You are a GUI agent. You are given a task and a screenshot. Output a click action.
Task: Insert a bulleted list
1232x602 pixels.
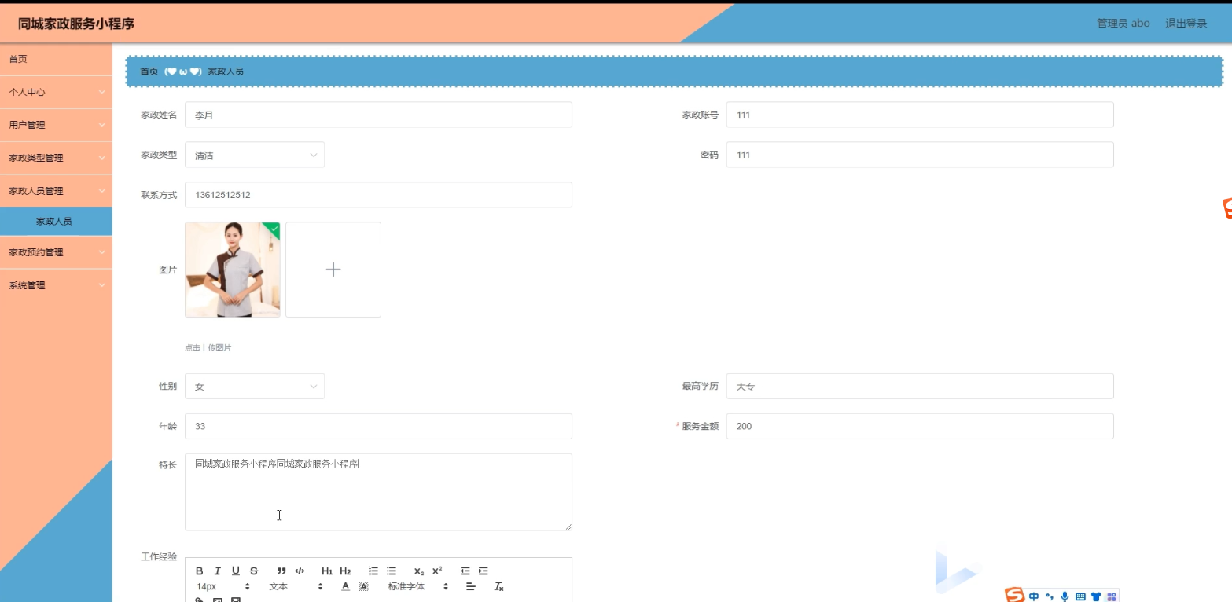click(x=392, y=571)
